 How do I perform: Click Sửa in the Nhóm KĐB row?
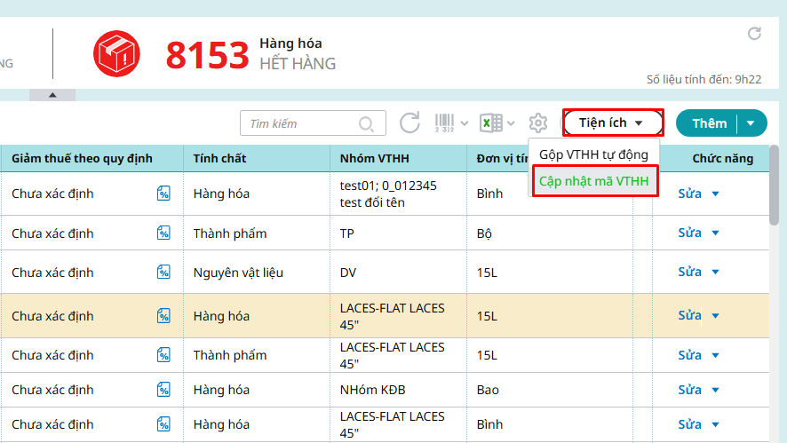pyautogui.click(x=689, y=390)
